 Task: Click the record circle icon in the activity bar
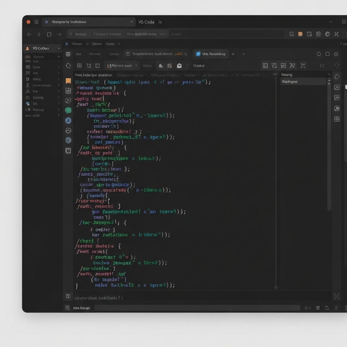click(68, 101)
